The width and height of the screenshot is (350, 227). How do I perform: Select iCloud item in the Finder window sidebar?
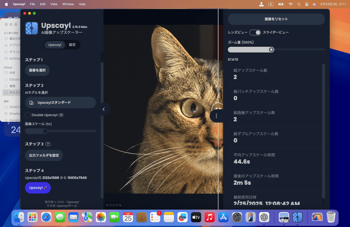pos(14,79)
